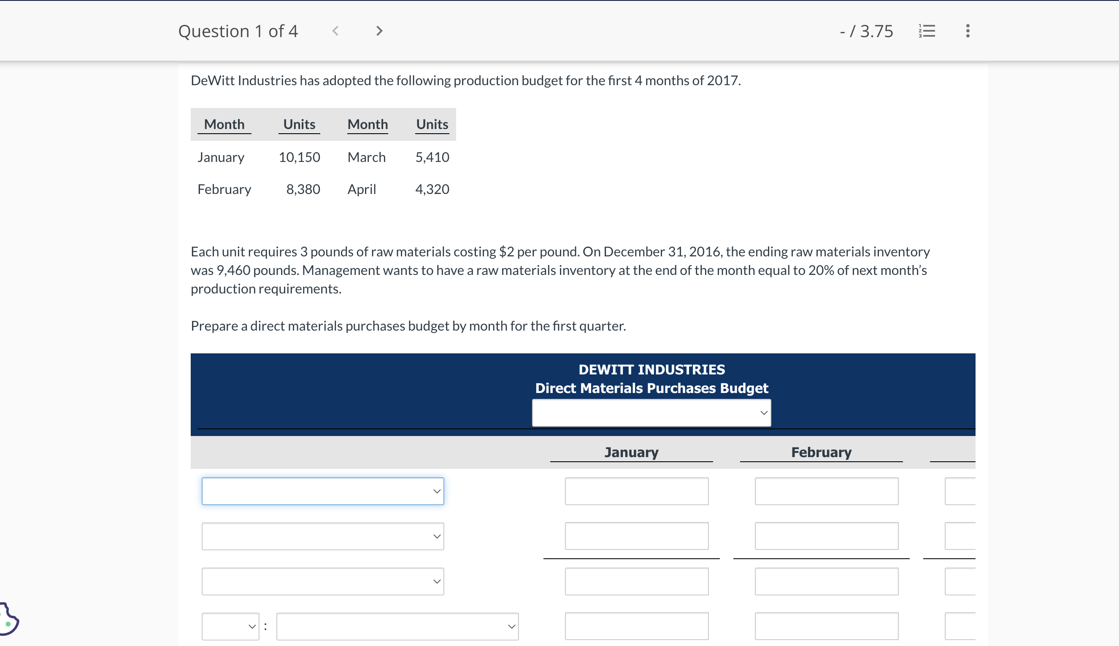Click January input in first row

click(637, 491)
